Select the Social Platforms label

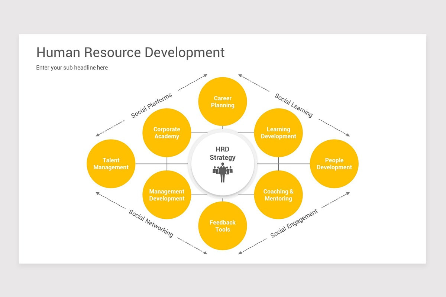pos(151,105)
